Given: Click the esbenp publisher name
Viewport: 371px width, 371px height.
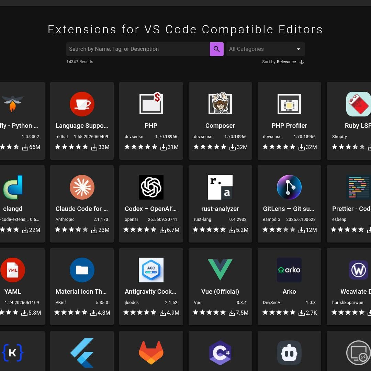Looking at the screenshot, I should (339, 219).
